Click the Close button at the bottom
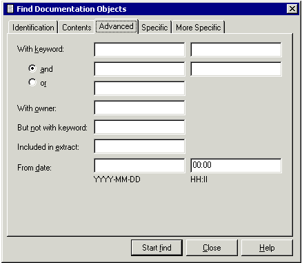Screen dimensions: 302x263 coord(212,248)
